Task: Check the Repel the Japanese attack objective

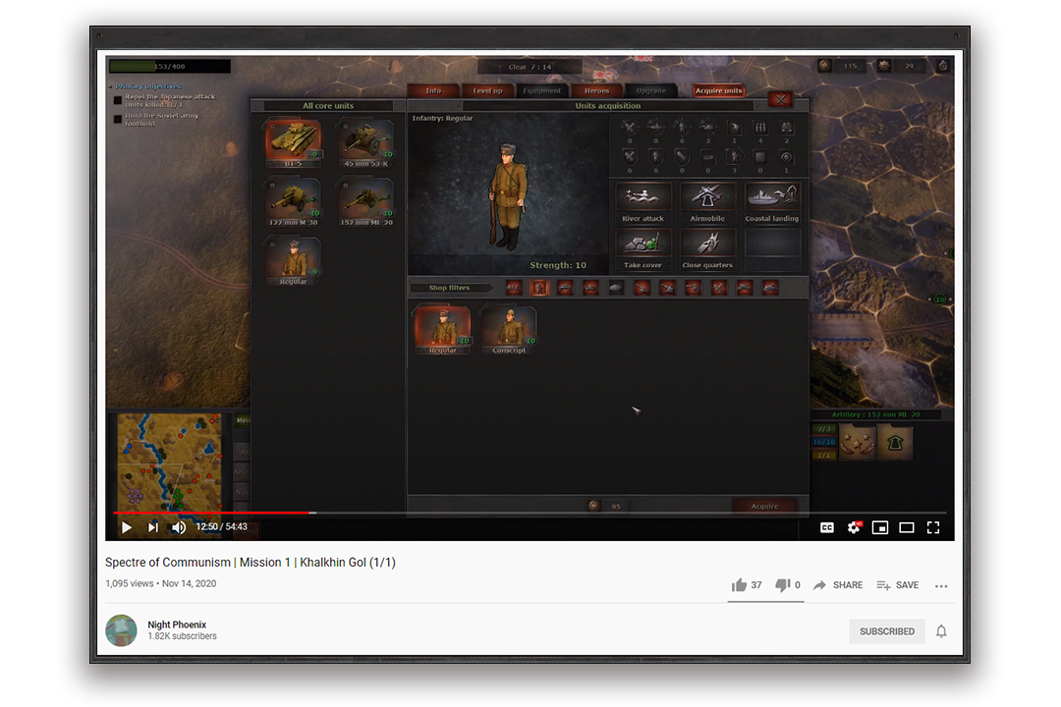Action: (x=118, y=100)
